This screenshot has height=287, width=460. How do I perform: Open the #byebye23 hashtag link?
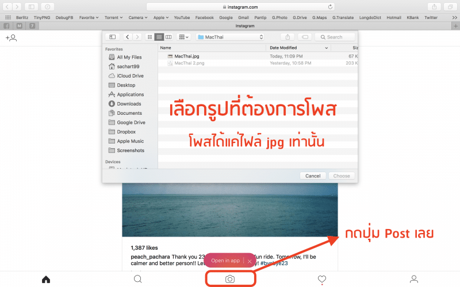point(274,263)
